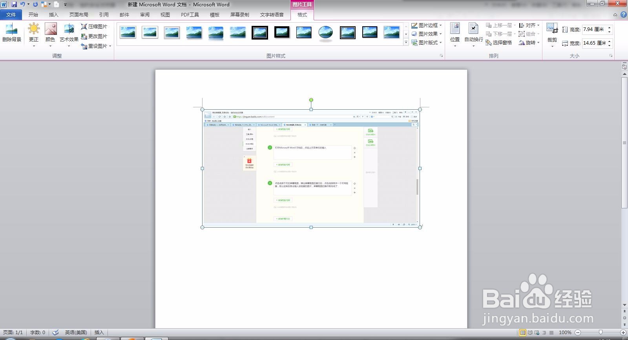The image size is (628, 340).
Task: Open the Screen Recording (屏幕录制) tab
Action: coord(240,14)
